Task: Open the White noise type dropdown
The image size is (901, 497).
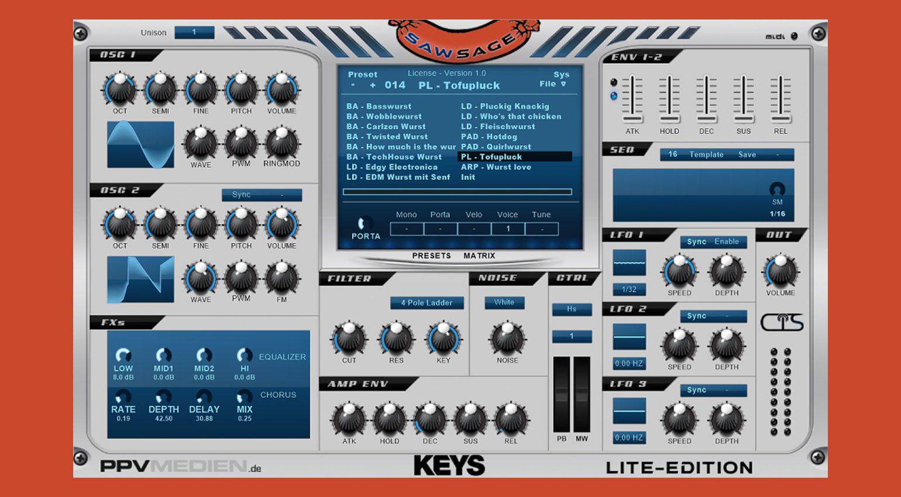Action: 504,302
